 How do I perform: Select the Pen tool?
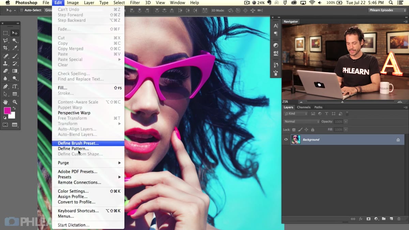(5, 86)
